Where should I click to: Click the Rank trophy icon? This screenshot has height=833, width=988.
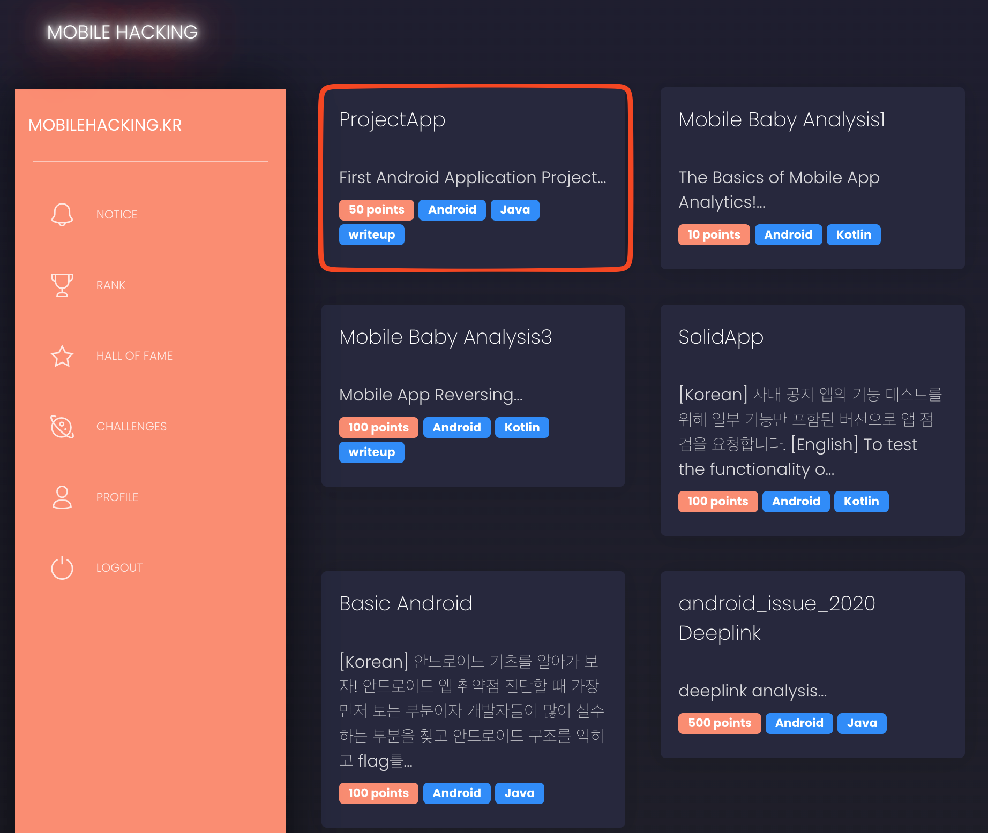click(62, 285)
